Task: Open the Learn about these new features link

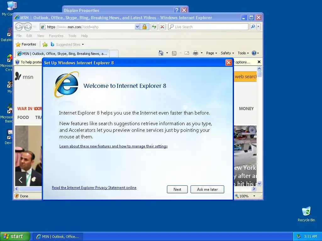Action: (x=113, y=146)
